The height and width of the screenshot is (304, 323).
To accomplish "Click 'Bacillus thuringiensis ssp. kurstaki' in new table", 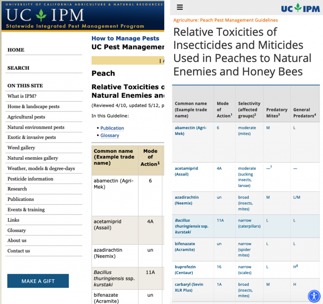I will (191, 226).
